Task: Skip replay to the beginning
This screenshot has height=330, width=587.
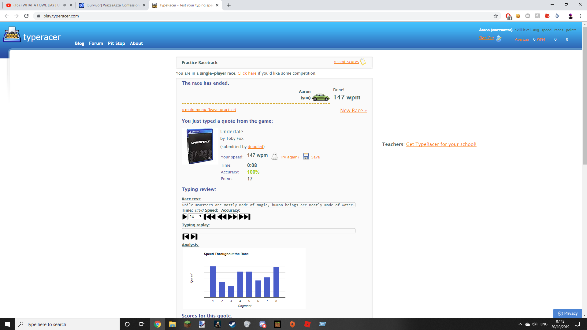Action: click(x=210, y=217)
